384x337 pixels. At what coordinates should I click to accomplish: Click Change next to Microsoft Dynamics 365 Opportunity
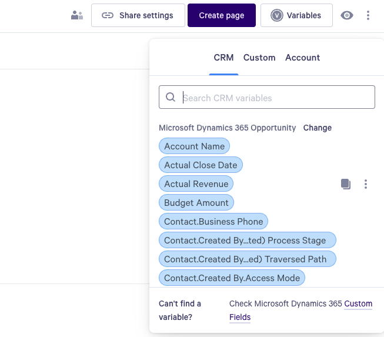[317, 128]
